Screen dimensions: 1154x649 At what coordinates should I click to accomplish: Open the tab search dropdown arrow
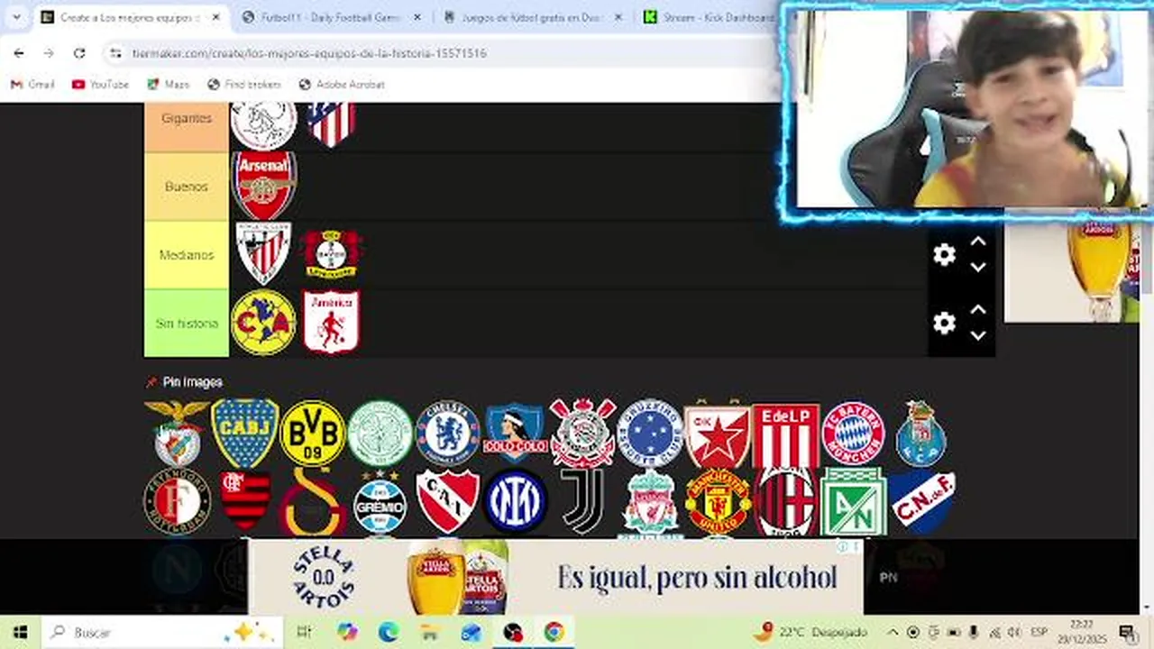click(16, 17)
